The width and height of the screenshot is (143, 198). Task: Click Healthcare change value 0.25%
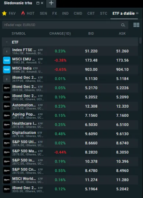pos(60,125)
